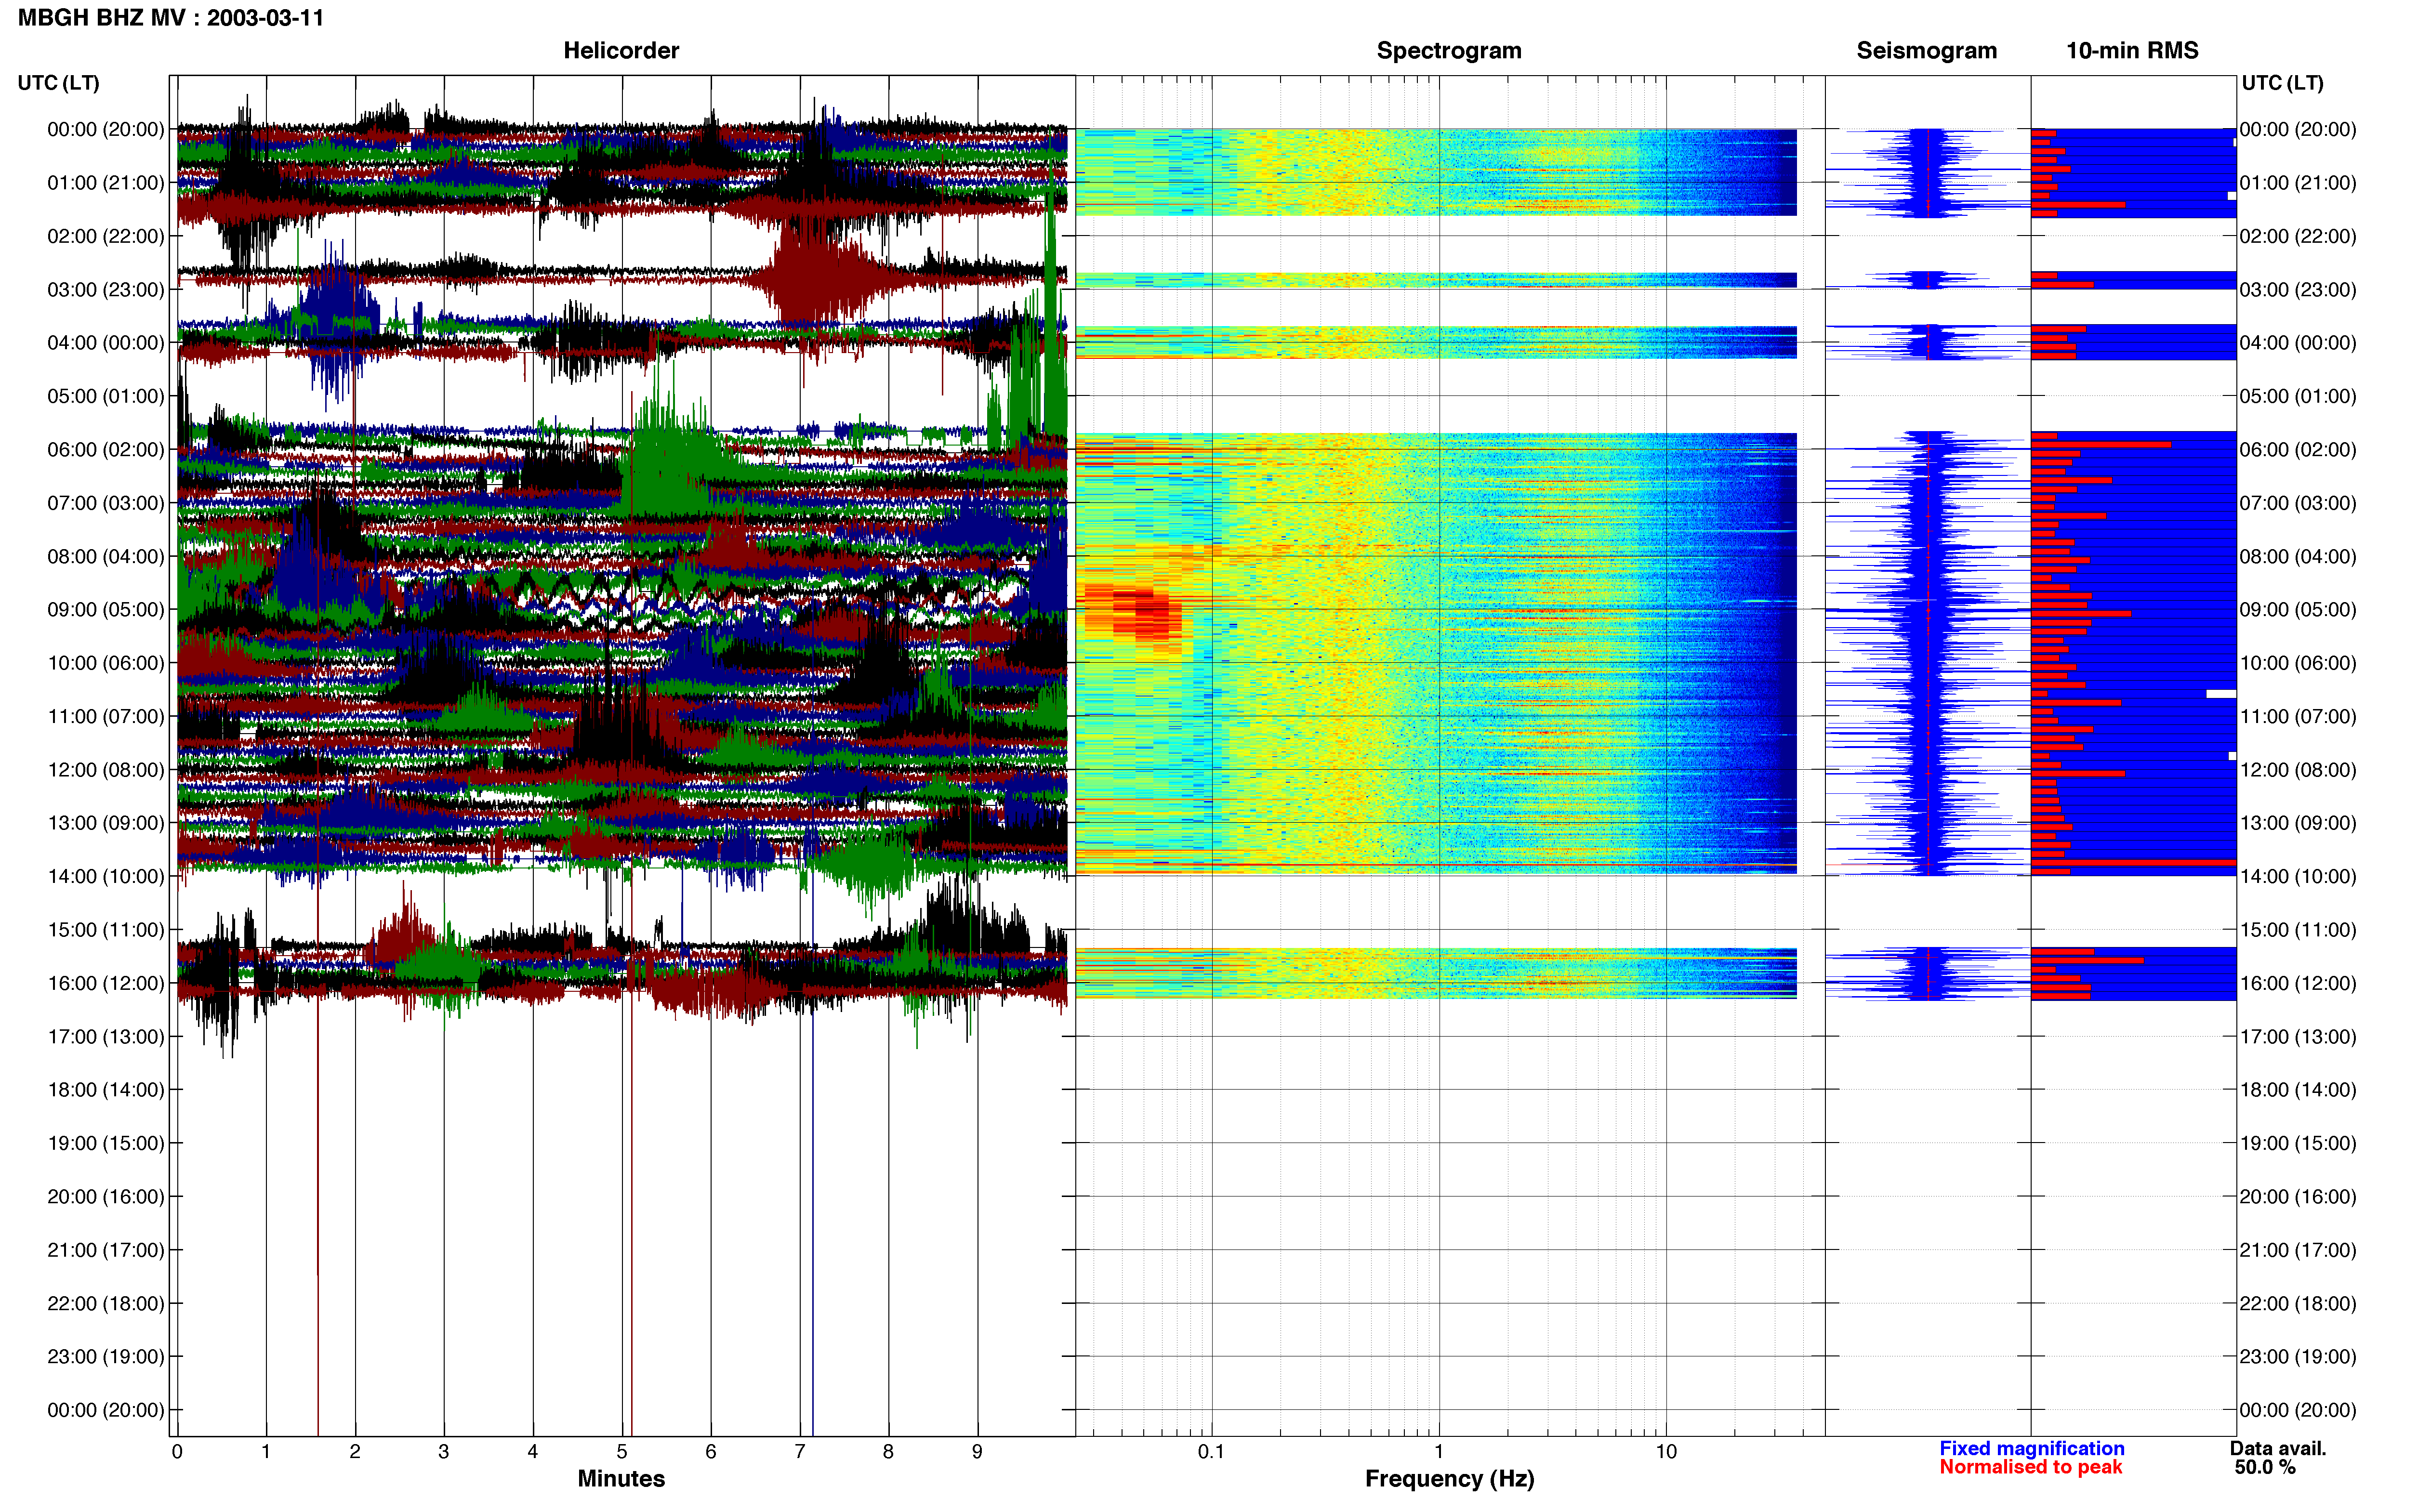Screen dimensions: 2418x1512
Task: Click the left '22:00 (18:00)' time label
Action: 106,1303
